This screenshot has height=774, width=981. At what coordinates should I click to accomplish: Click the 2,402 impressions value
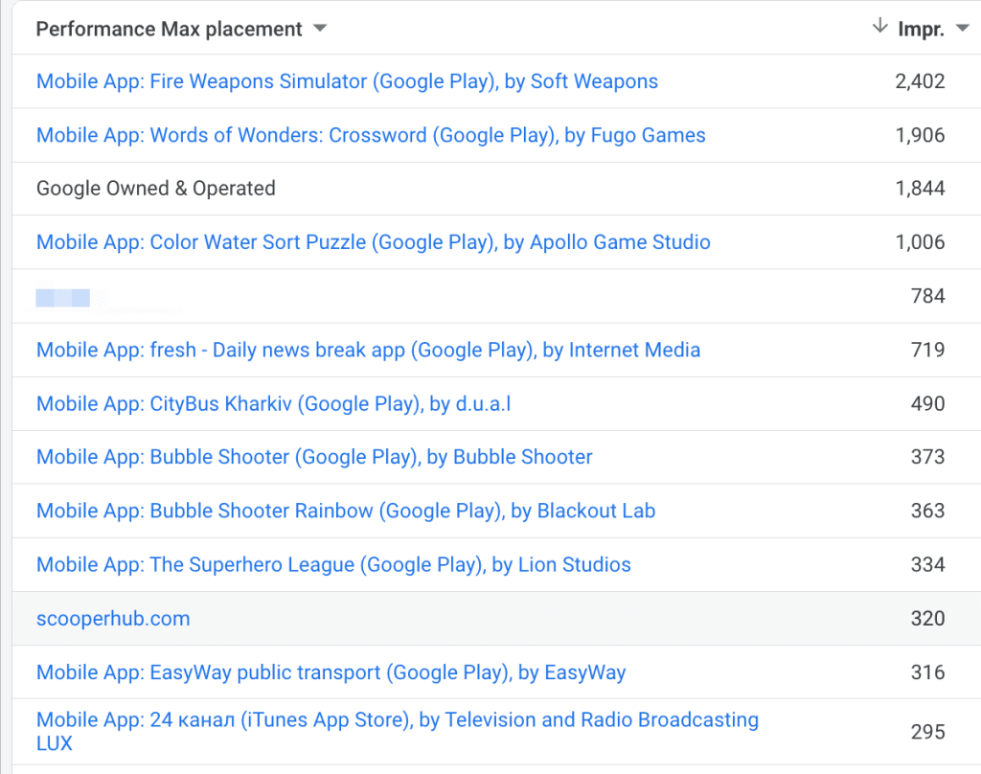[920, 81]
